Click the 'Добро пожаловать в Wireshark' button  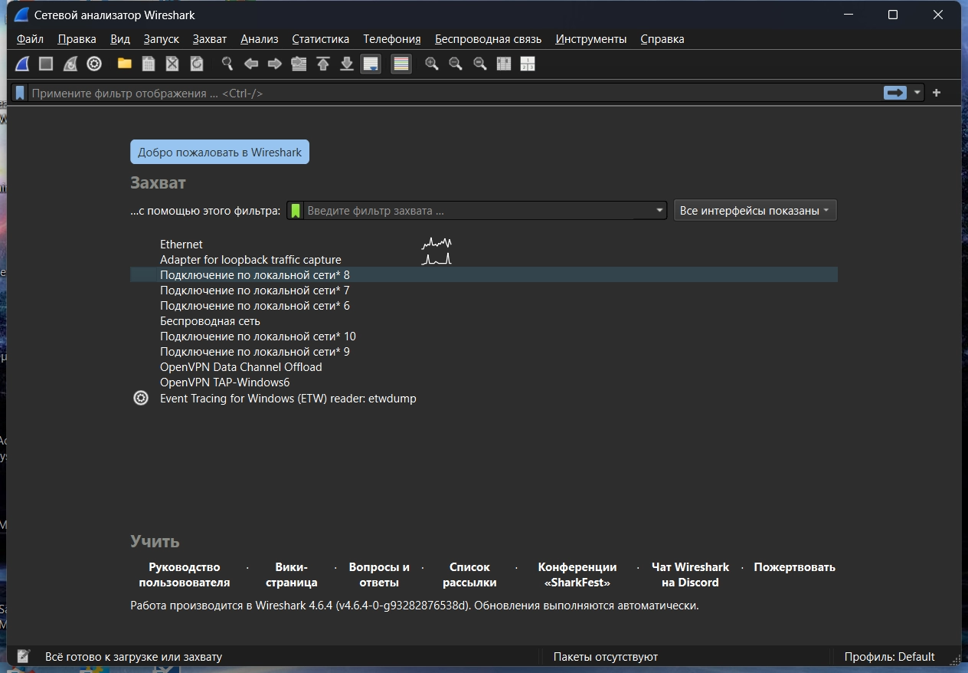click(220, 153)
